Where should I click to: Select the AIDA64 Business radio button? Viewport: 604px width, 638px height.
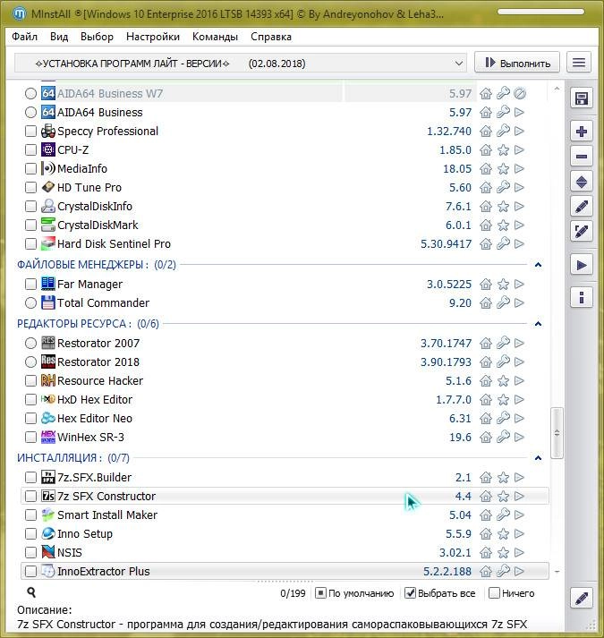pyautogui.click(x=30, y=113)
